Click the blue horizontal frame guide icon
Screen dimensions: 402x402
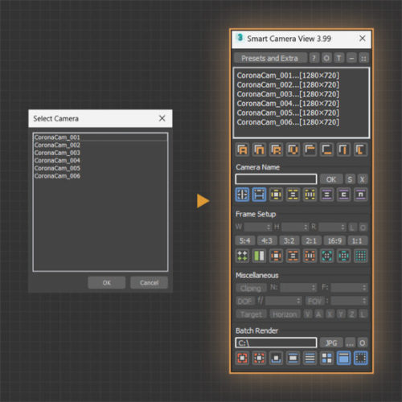pos(259,195)
